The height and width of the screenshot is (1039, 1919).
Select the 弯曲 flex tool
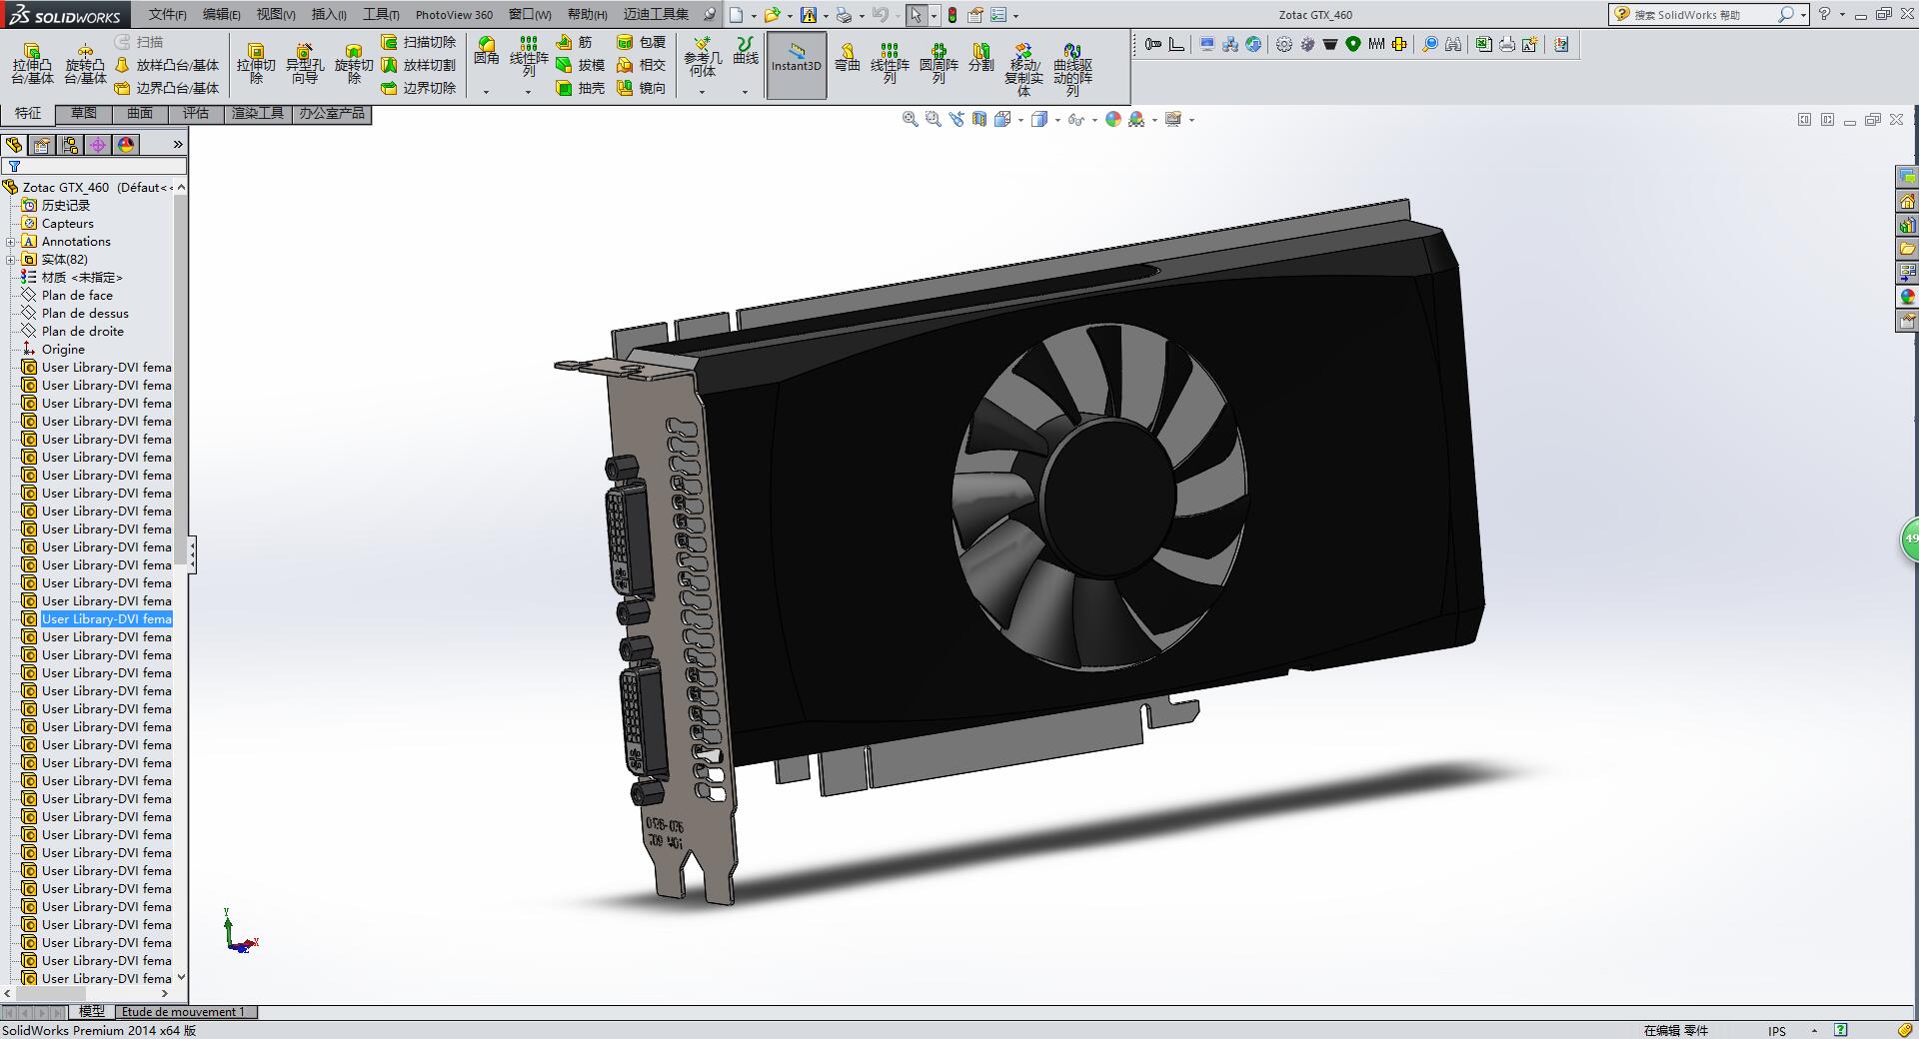848,57
